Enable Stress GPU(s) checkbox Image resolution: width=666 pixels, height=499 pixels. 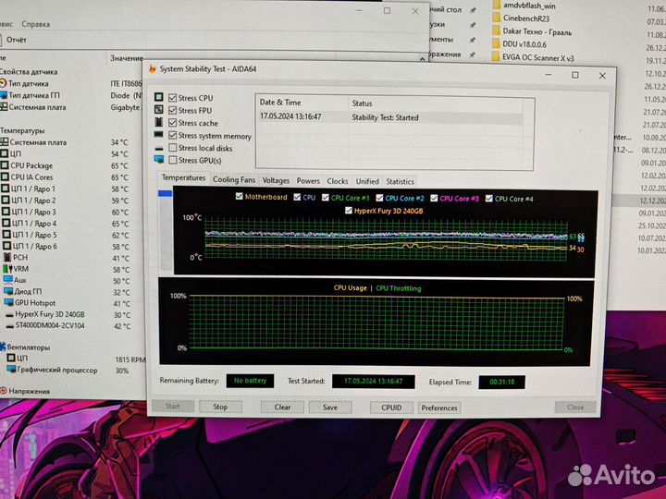pyautogui.click(x=172, y=160)
